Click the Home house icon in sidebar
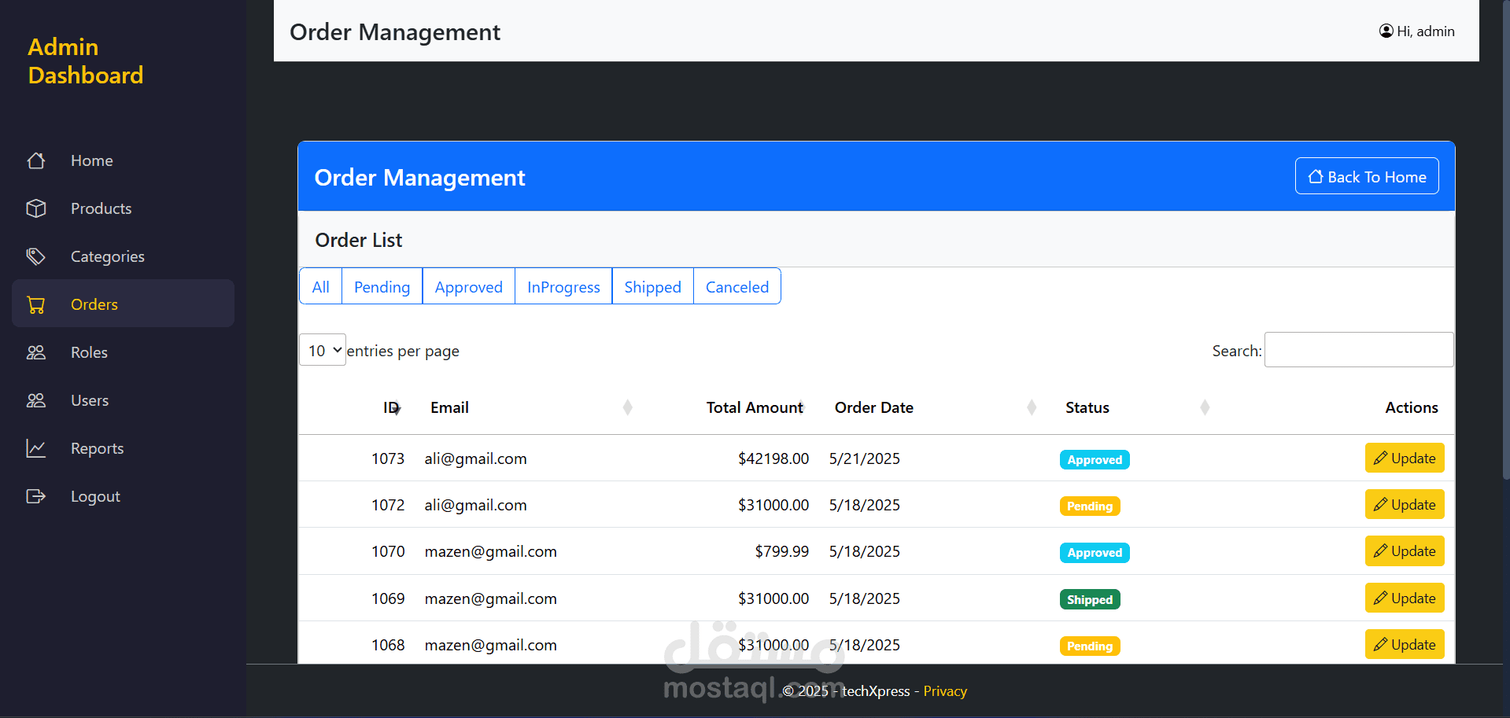1510x718 pixels. (36, 160)
